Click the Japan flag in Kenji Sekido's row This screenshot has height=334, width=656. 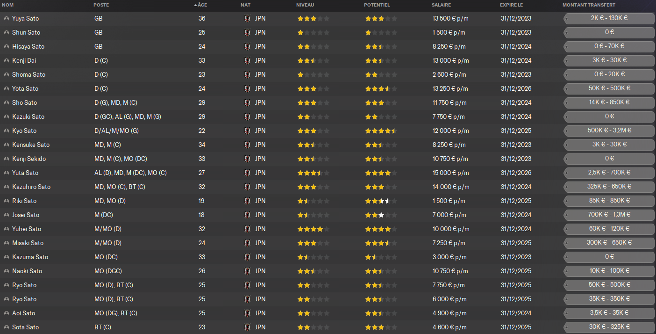tap(247, 159)
